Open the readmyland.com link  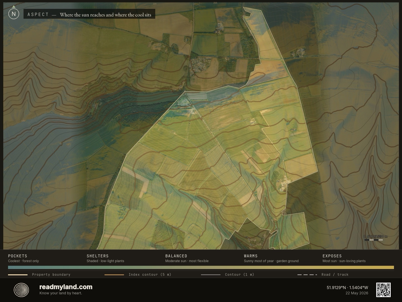click(x=66, y=287)
